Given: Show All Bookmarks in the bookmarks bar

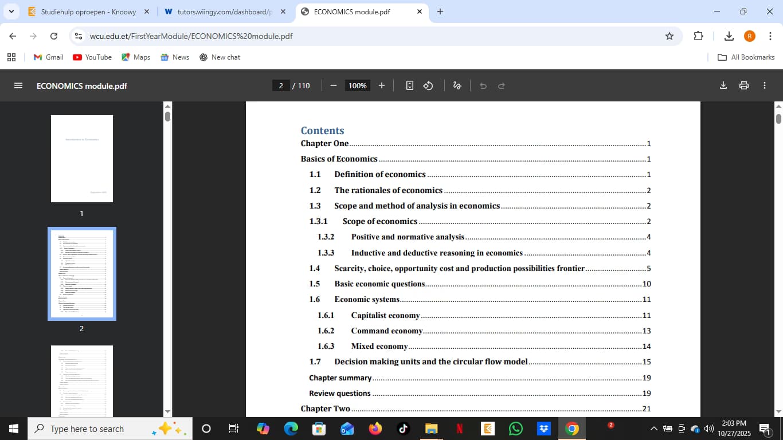Looking at the screenshot, I should (x=745, y=57).
